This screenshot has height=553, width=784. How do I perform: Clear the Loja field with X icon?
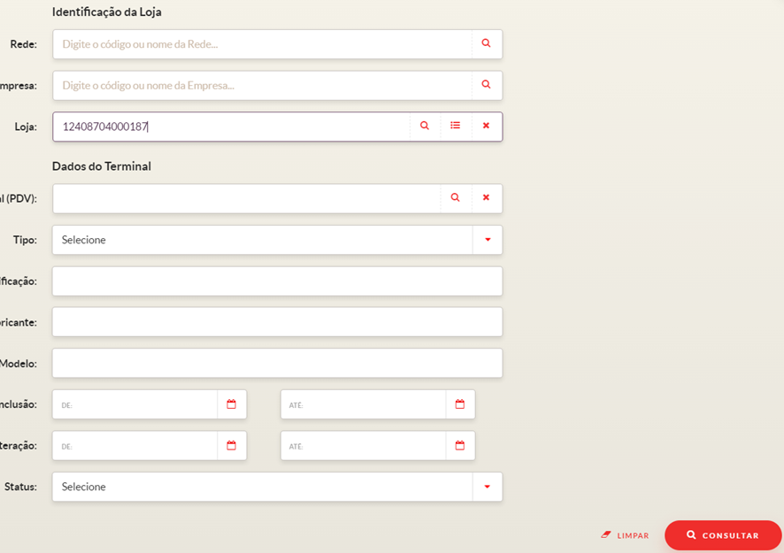coord(486,126)
